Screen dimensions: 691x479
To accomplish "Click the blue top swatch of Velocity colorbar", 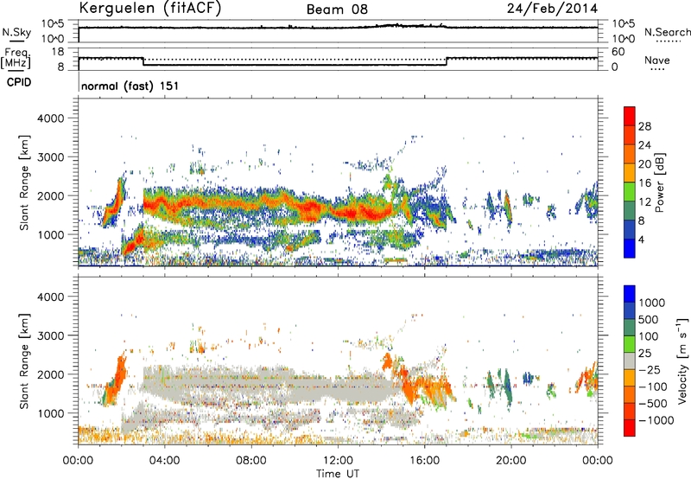I will tap(630, 294).
